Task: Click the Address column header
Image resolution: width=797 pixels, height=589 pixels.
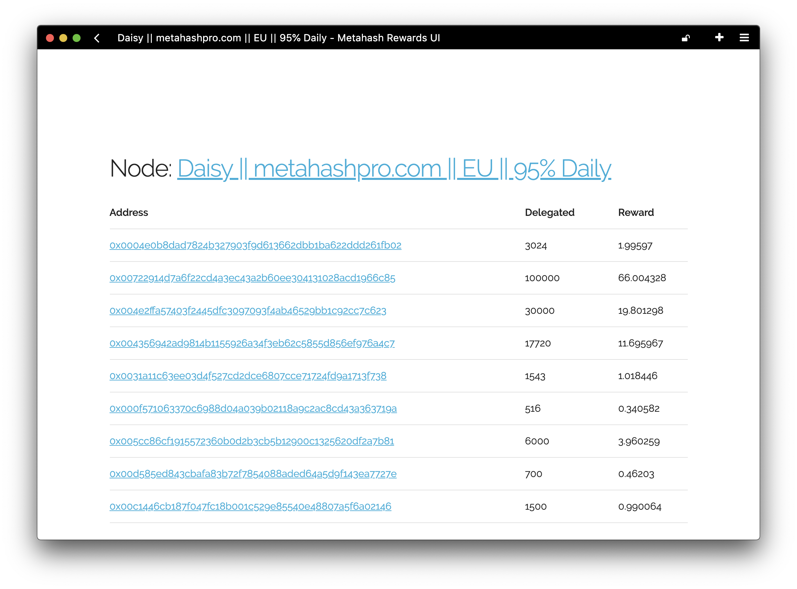Action: 129,213
